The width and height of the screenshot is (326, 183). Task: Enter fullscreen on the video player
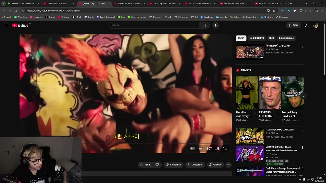225,148
